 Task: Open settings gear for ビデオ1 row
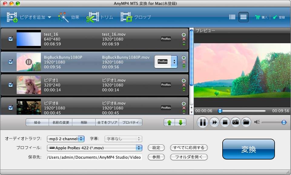[184, 81]
